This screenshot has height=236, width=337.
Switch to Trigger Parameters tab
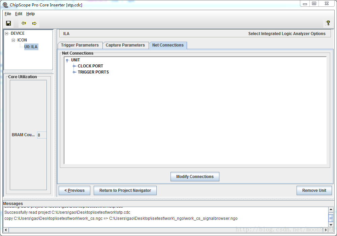click(x=80, y=45)
